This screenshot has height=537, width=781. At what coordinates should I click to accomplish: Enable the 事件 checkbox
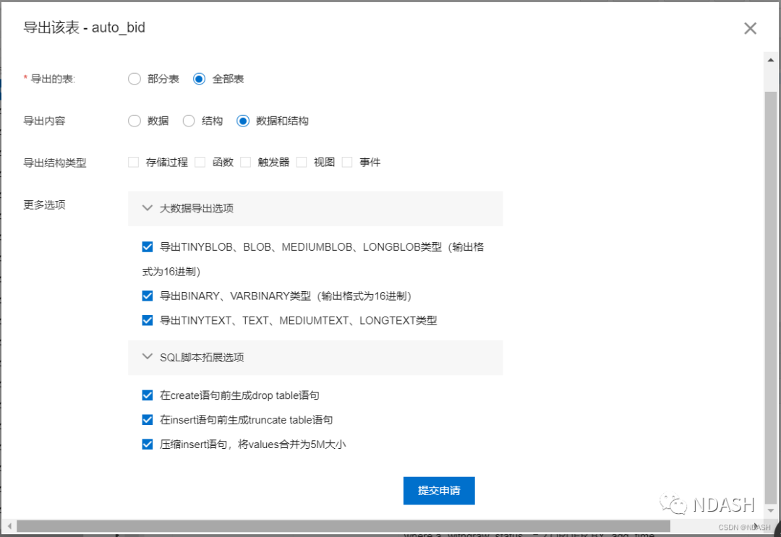coord(347,162)
